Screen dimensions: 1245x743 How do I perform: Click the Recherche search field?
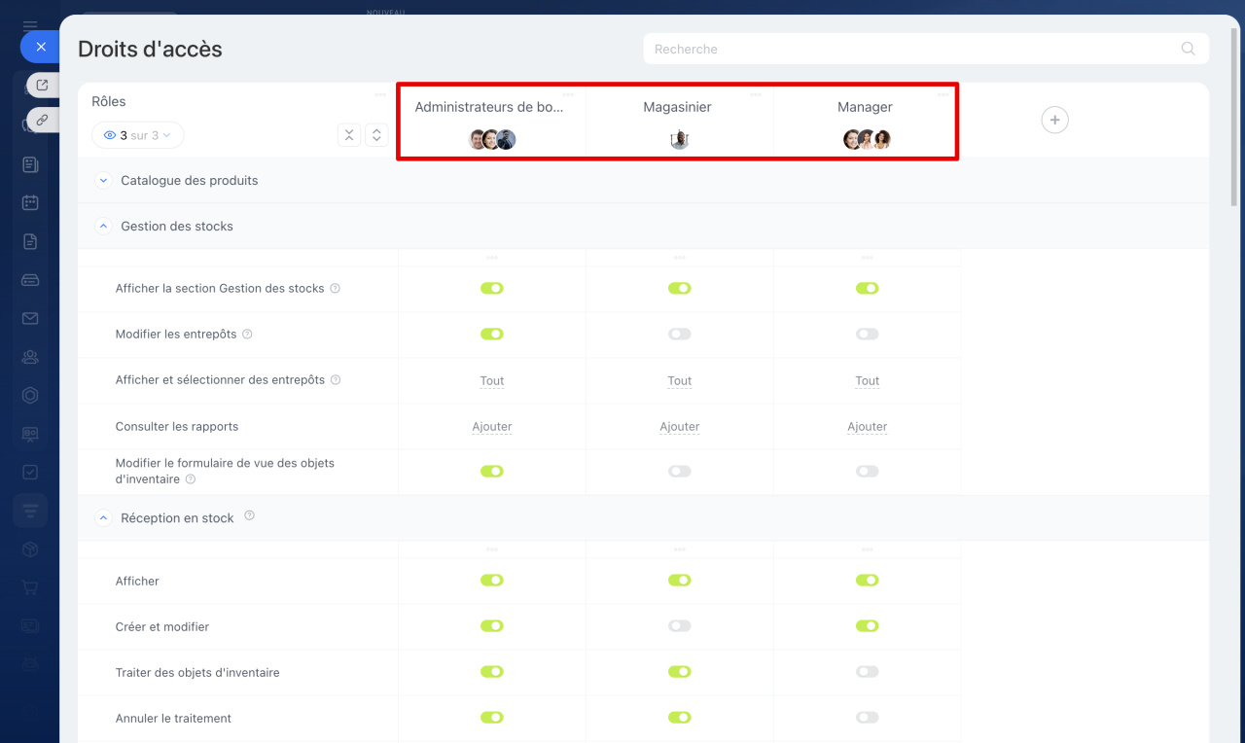pos(914,49)
